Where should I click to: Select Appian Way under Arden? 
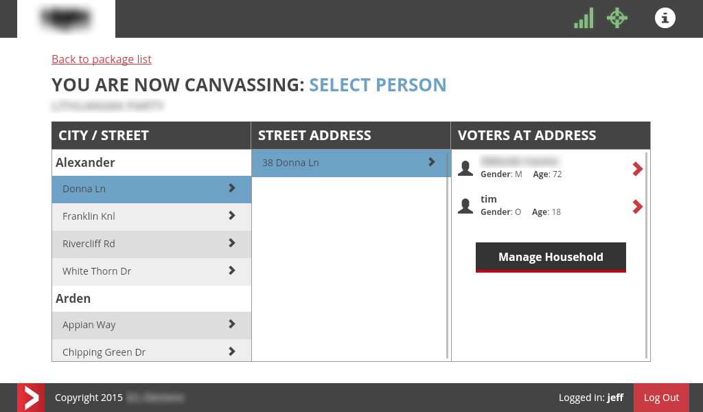click(x=152, y=325)
